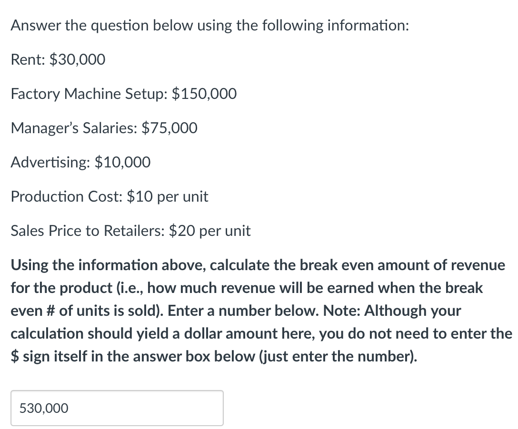Click the Production Cost: $10 per unit line
The height and width of the screenshot is (429, 518).
(x=110, y=196)
